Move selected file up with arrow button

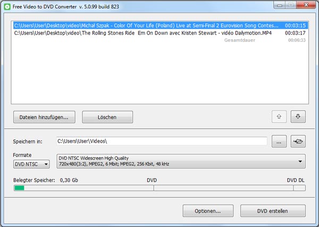[279, 117]
